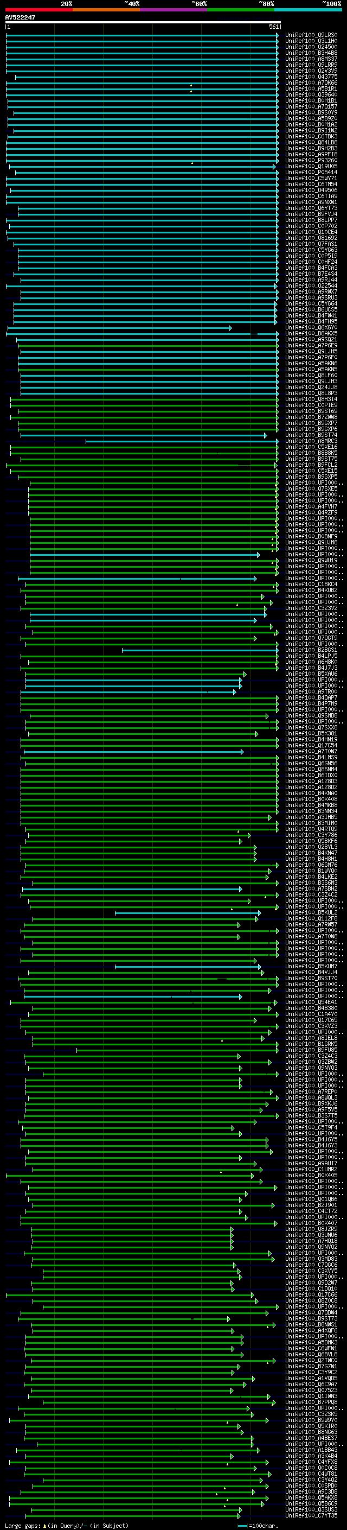The width and height of the screenshot is (347, 1530).
Task: Click alignment bar beside UniRef100_A8MRC3
Action: [x=182, y=441]
